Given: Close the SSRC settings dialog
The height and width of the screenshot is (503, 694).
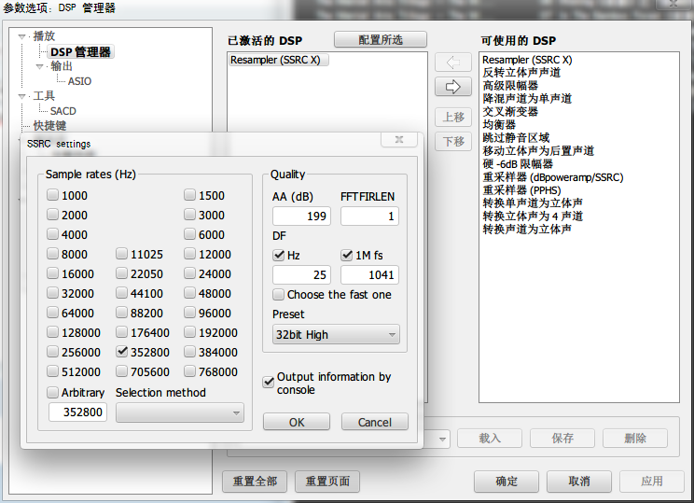Looking at the screenshot, I should click(x=398, y=141).
